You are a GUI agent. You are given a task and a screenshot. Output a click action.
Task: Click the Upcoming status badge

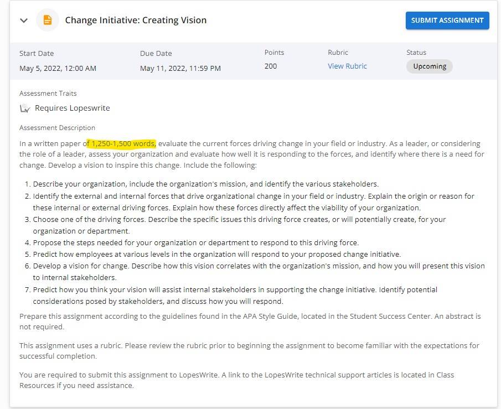430,66
